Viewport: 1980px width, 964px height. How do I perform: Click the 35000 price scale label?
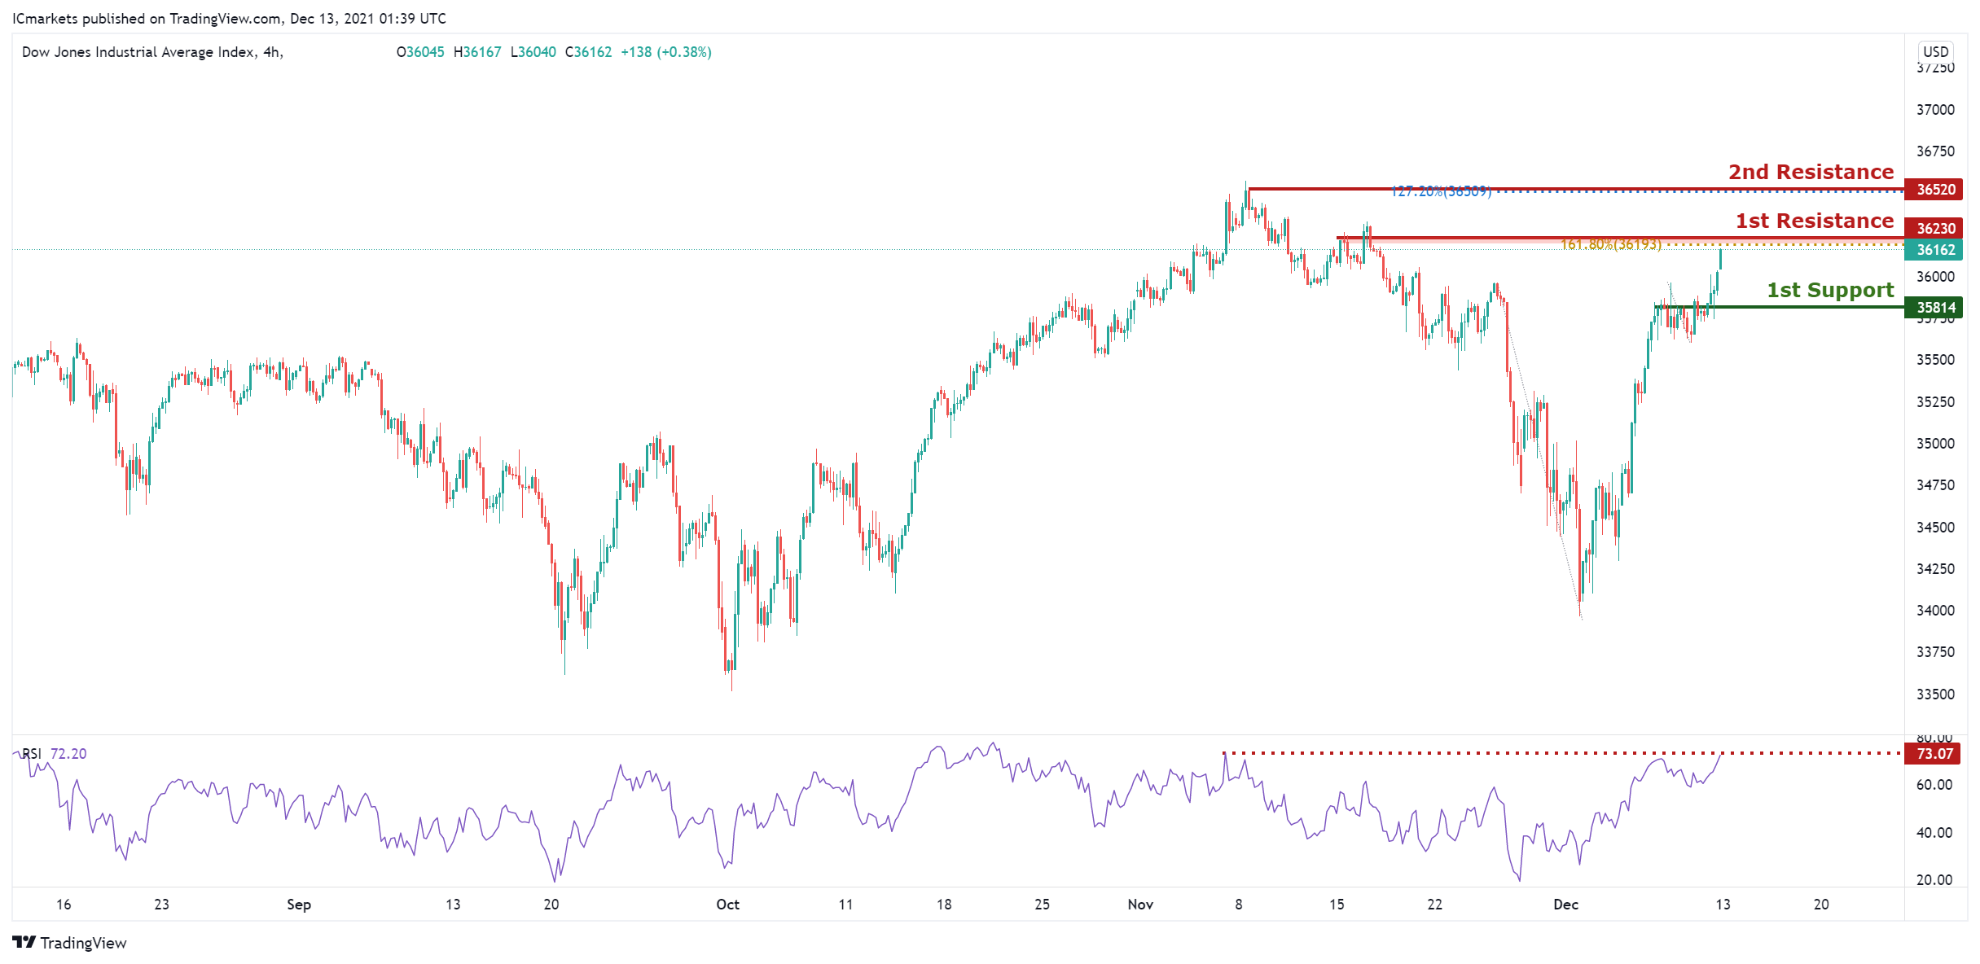[1935, 444]
